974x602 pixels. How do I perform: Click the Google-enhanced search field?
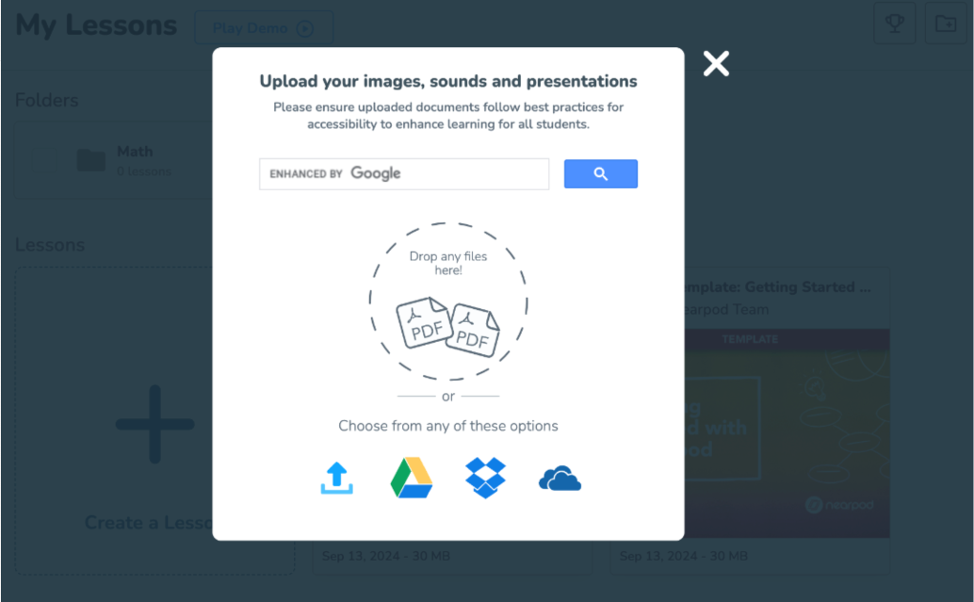pos(404,173)
